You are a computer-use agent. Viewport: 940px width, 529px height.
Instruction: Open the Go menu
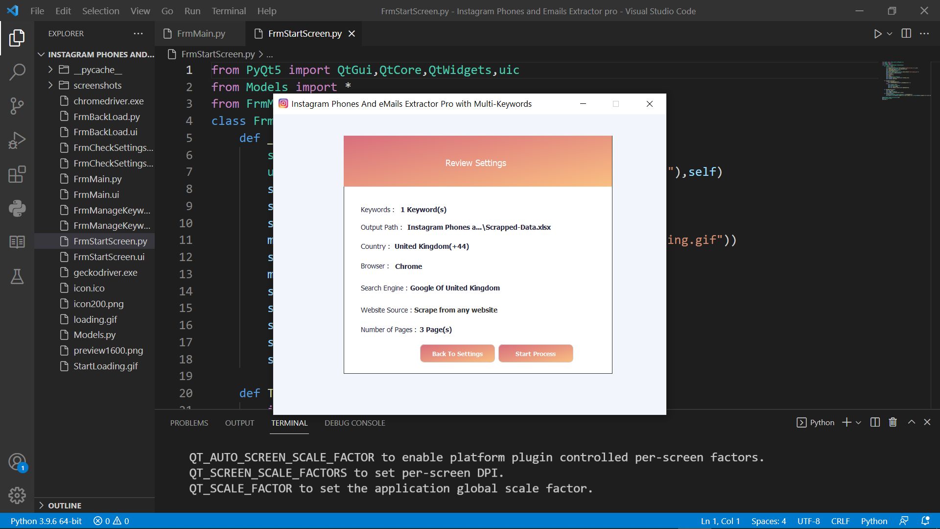(x=167, y=11)
